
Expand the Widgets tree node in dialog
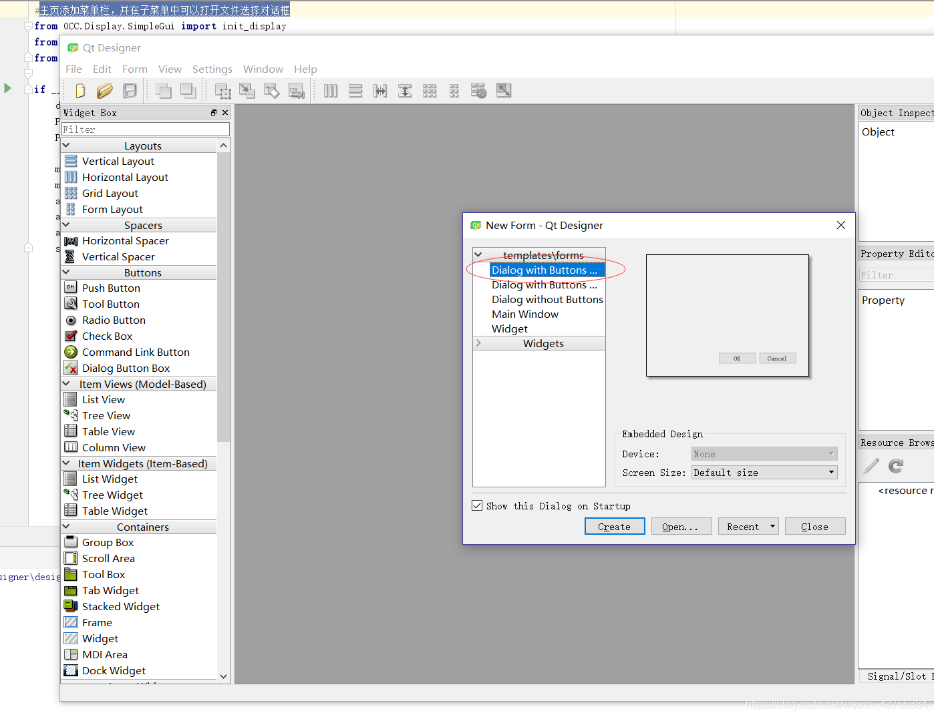coord(478,342)
